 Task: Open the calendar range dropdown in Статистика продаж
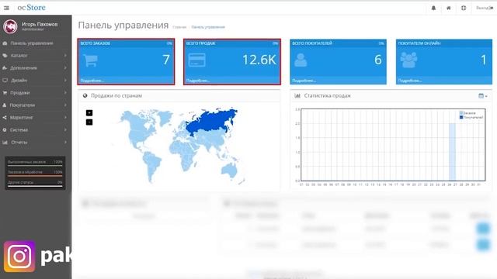point(483,95)
